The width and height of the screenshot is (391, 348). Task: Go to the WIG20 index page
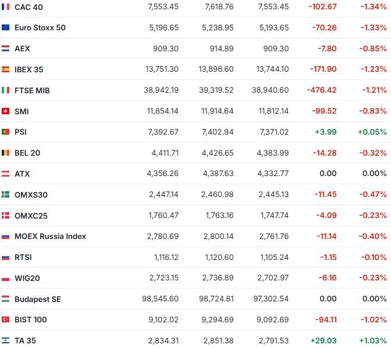(27, 278)
